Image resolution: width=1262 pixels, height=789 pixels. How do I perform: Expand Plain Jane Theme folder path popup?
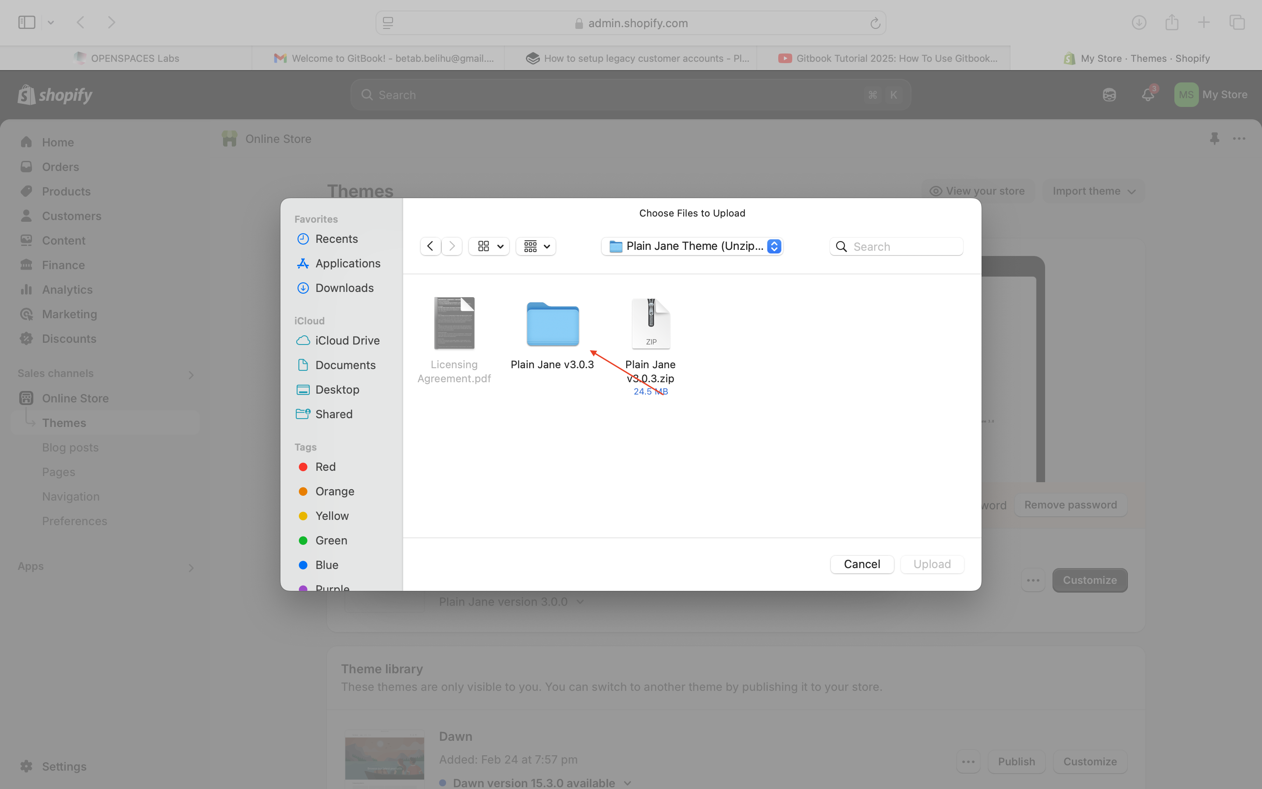pyautogui.click(x=692, y=246)
